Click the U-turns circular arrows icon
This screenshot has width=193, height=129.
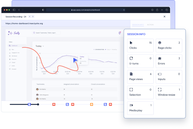131,58
